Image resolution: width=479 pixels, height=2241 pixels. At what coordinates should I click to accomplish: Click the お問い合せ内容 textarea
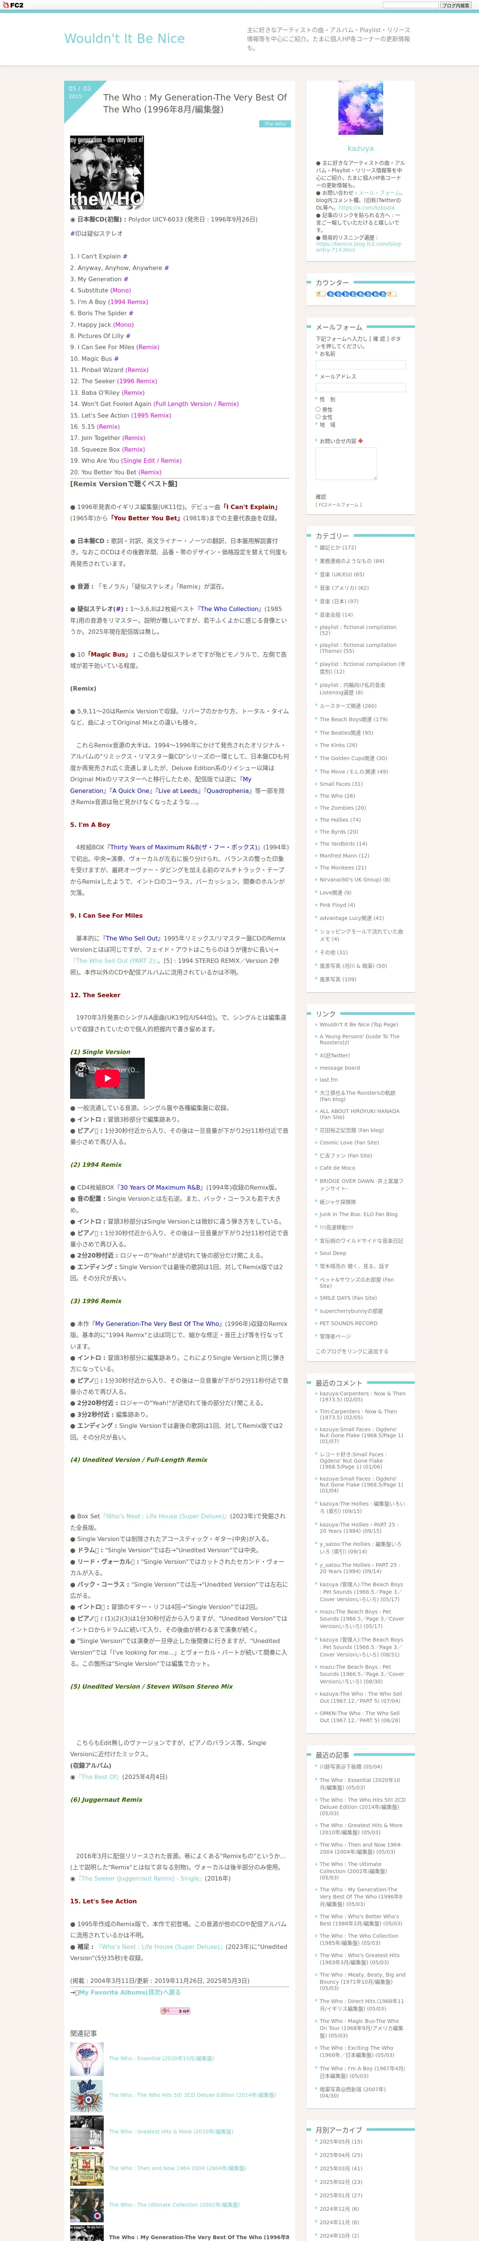click(x=346, y=464)
